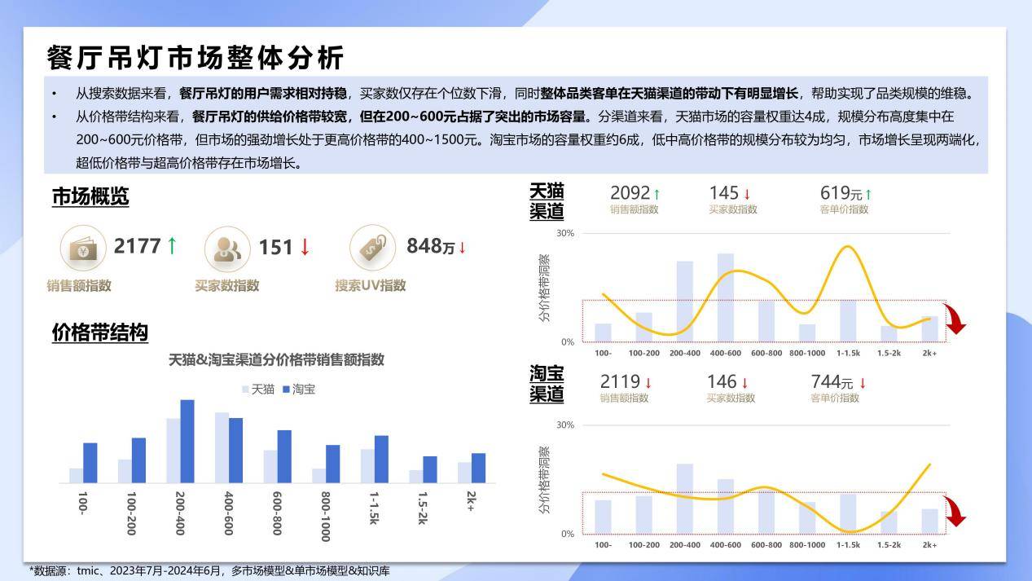Select the 市场概览 section heading

click(90, 197)
